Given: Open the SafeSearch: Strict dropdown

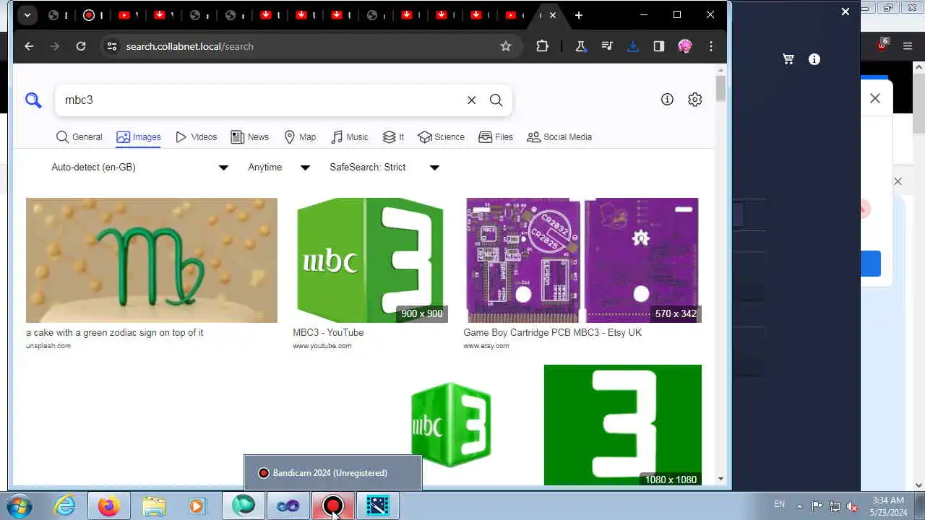Looking at the screenshot, I should tap(384, 168).
